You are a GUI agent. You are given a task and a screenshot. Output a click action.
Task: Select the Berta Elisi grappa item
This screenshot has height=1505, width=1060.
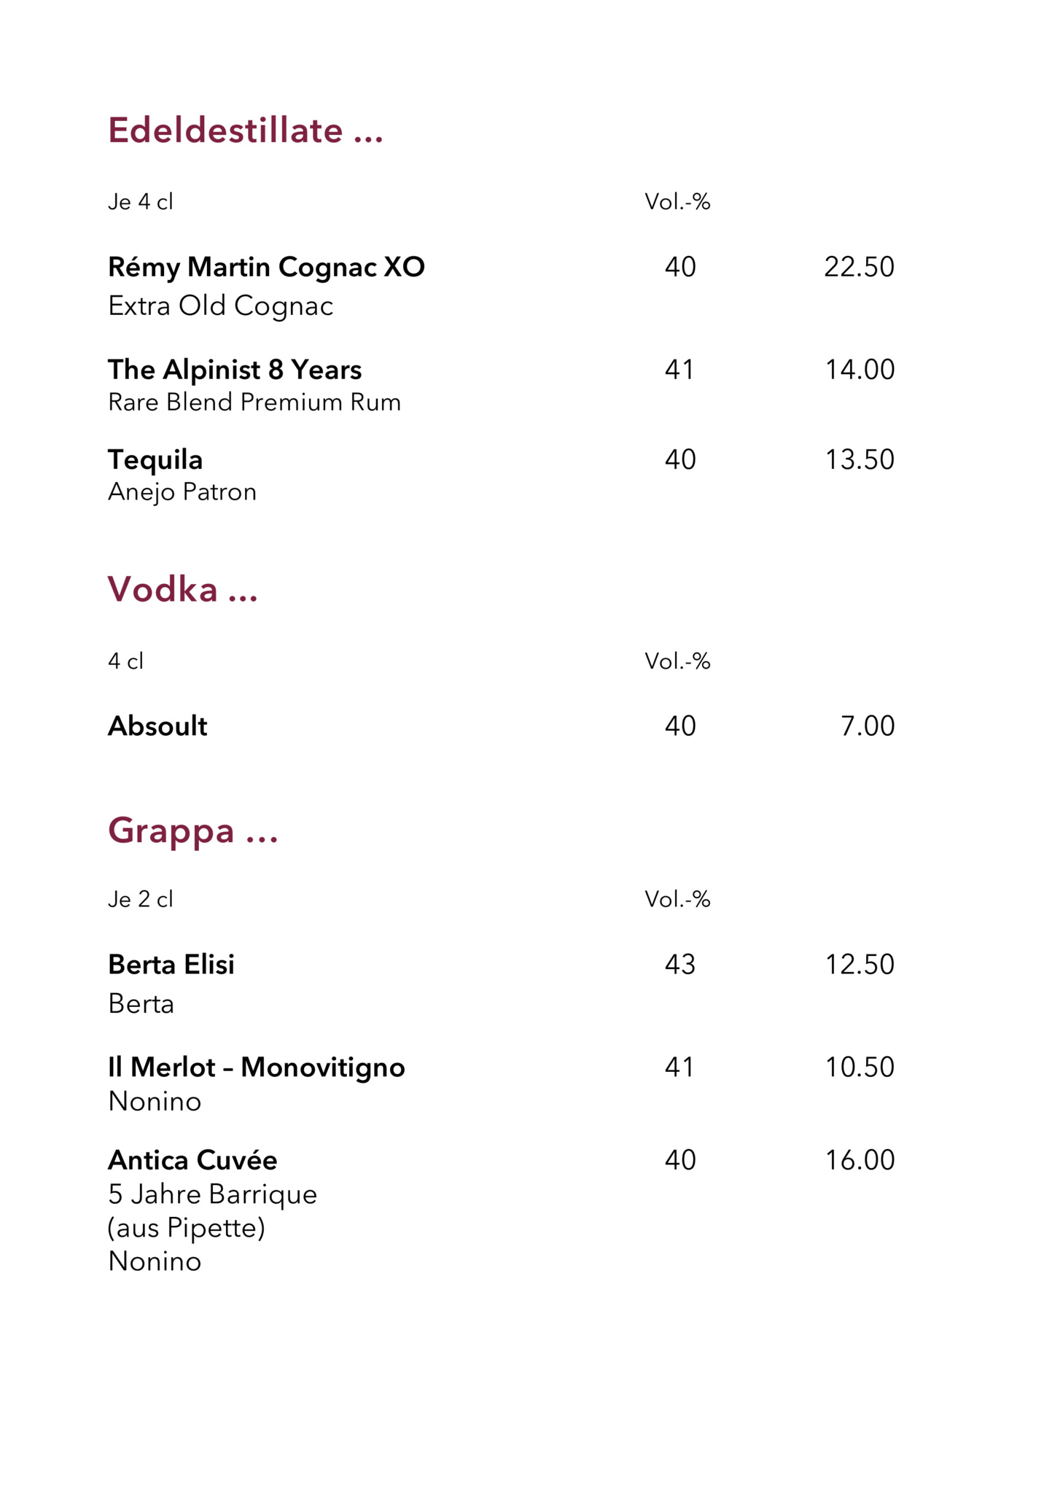[171, 965]
